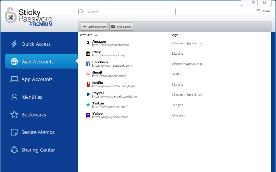The width and height of the screenshot is (276, 172).
Task: Click the Facebook logo icon
Action: 88,64
